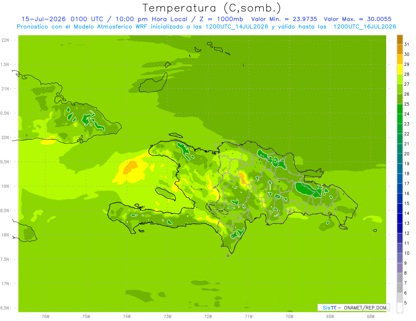
Task: Select the pressure level "Z = 1000mb"
Action: pos(221,19)
